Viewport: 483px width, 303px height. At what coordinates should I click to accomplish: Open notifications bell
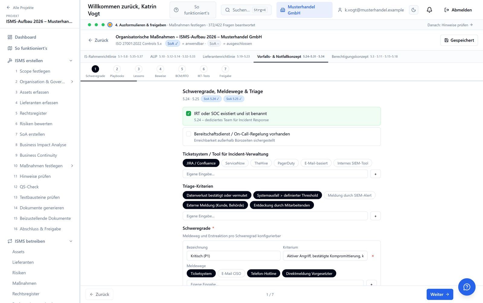pos(429,10)
